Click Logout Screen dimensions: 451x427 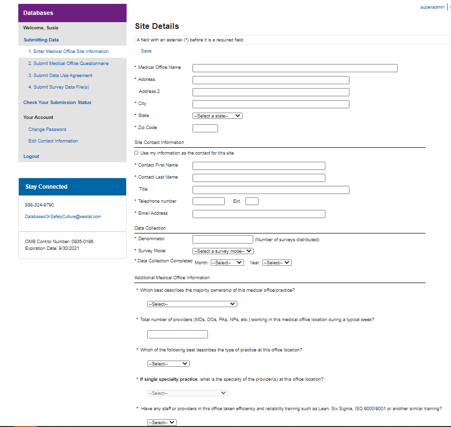tap(31, 156)
